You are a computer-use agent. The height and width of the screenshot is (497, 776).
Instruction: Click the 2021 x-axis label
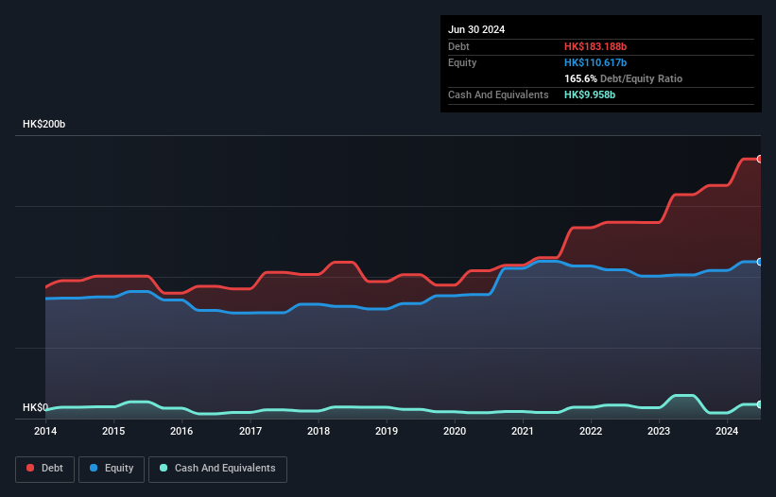point(523,431)
